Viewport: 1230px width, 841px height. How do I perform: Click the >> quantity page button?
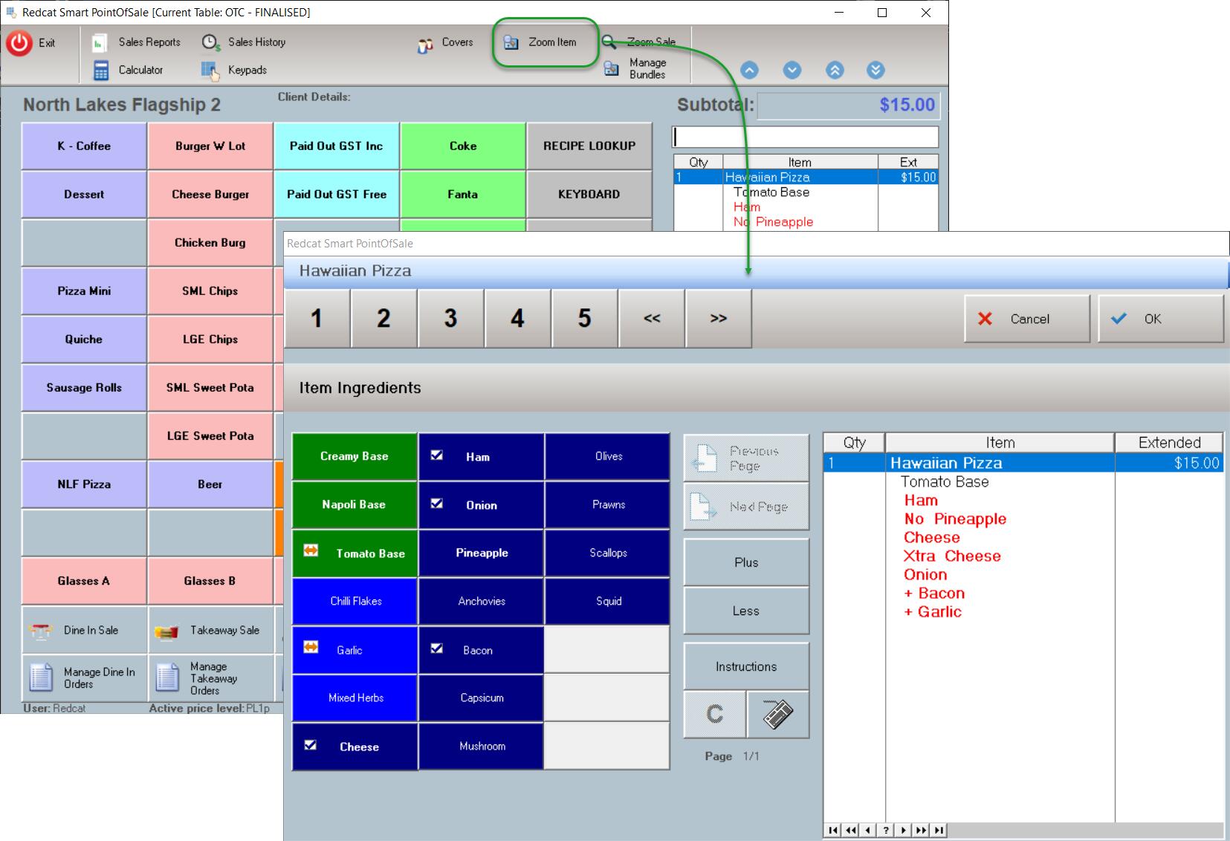[718, 319]
